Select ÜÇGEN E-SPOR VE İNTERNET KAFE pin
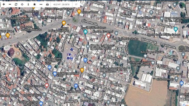Screen dimensions: 189x106 point(88,47)
